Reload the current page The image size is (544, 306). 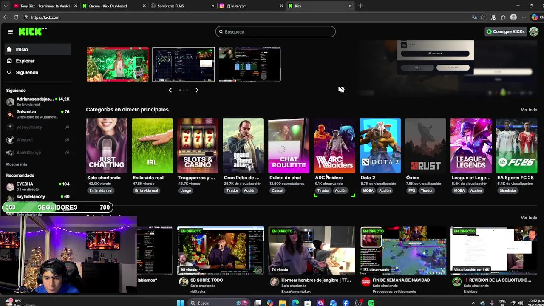16,17
